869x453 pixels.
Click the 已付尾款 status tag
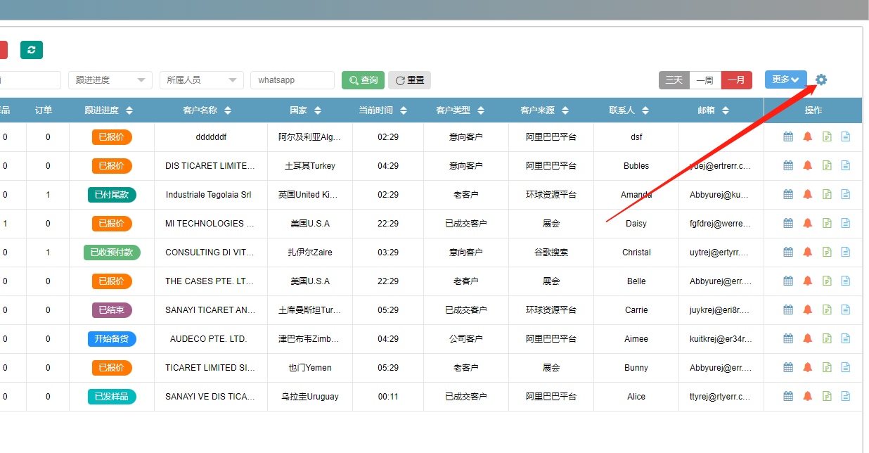[x=112, y=195]
